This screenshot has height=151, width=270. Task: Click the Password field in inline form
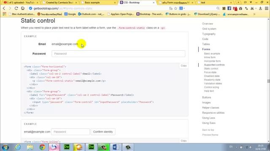coord(70,132)
